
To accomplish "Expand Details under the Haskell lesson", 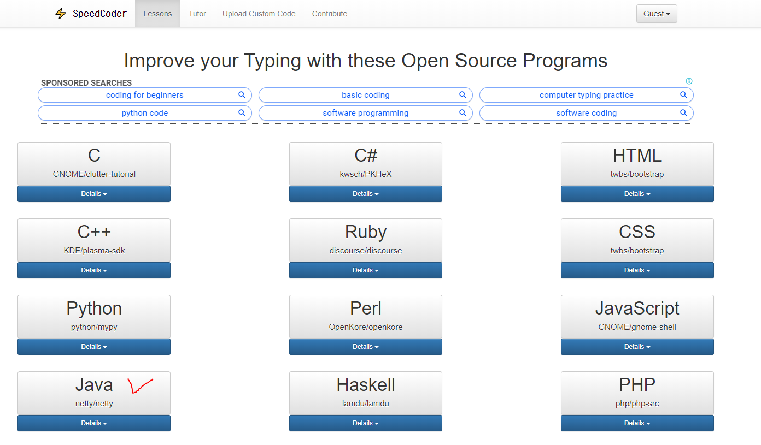I will coord(366,423).
